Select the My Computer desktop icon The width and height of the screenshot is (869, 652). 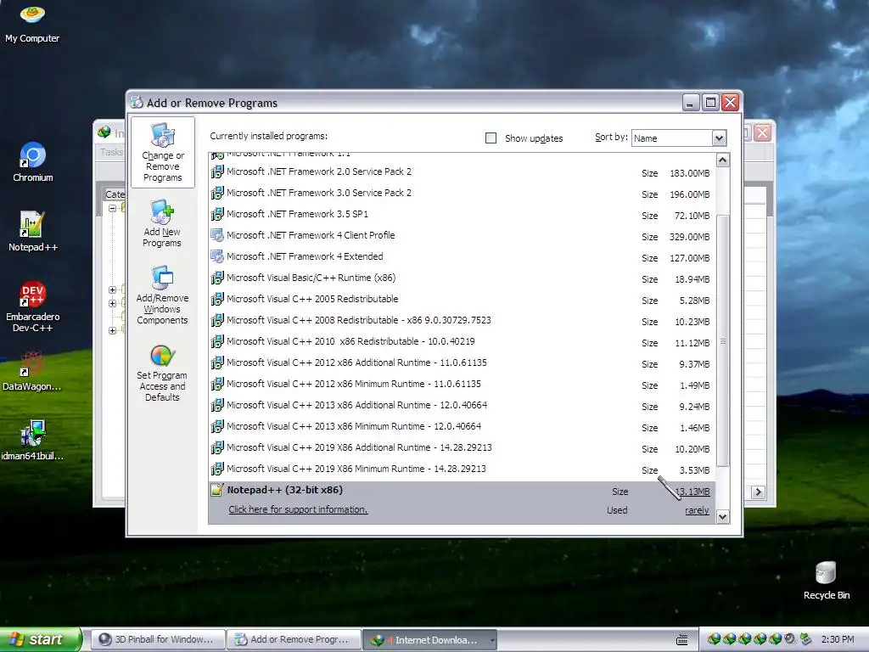32,23
